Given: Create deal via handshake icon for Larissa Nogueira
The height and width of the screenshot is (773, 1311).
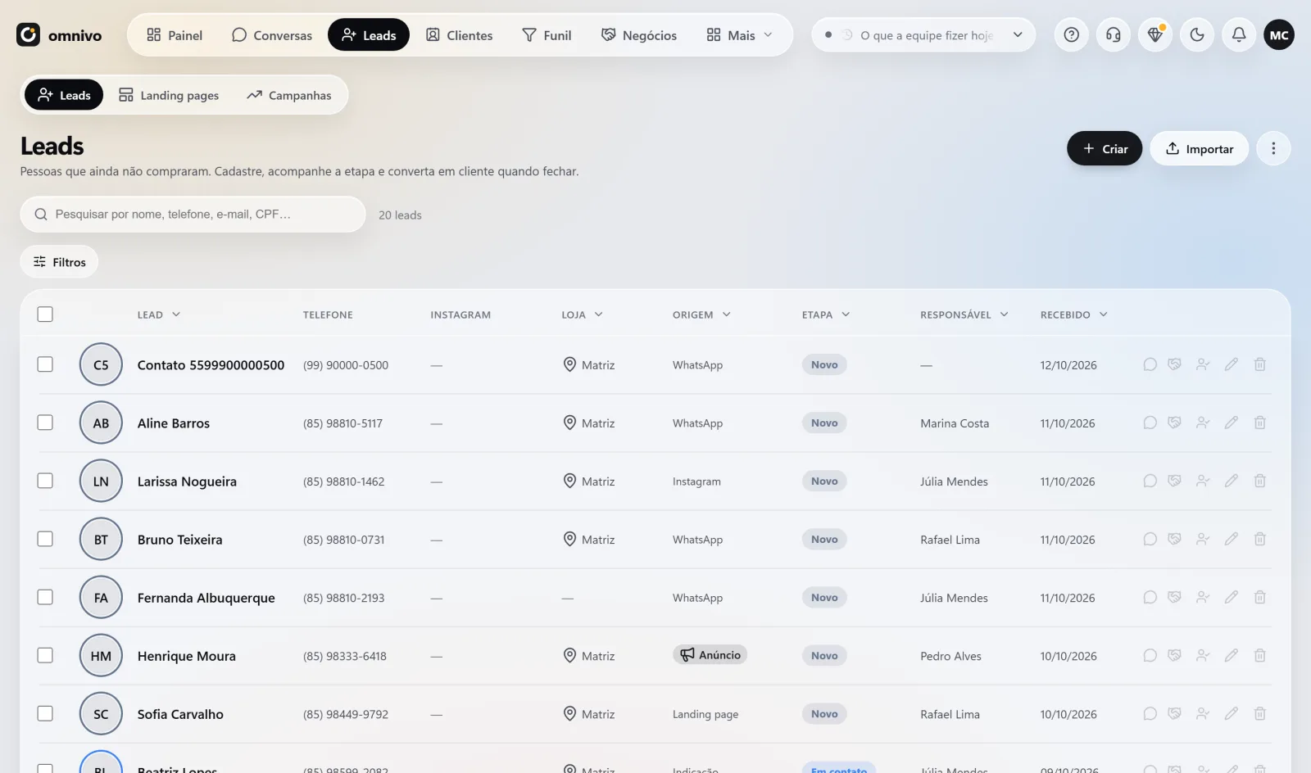Looking at the screenshot, I should coord(1174,481).
